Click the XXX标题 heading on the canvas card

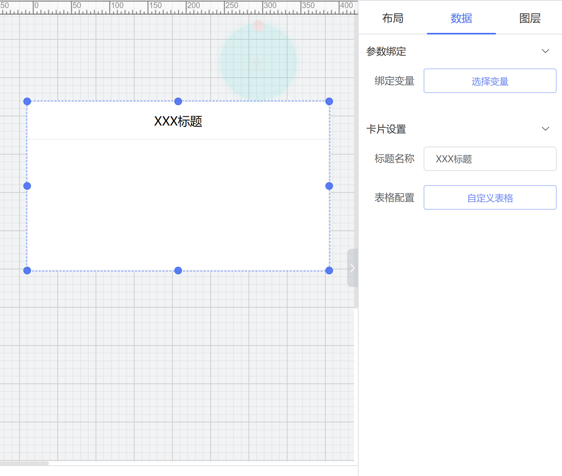pos(178,121)
